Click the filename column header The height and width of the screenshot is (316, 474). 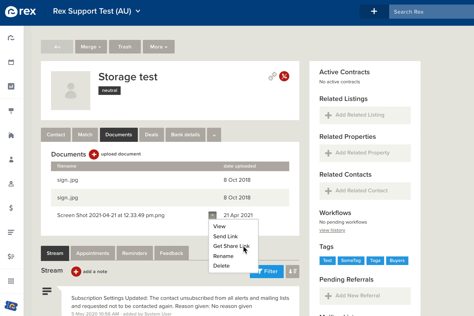pyautogui.click(x=67, y=166)
